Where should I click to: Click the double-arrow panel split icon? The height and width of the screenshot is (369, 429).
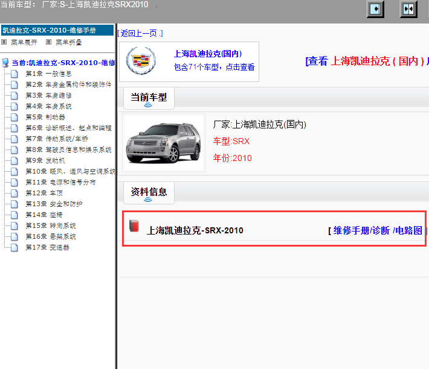pos(408,9)
